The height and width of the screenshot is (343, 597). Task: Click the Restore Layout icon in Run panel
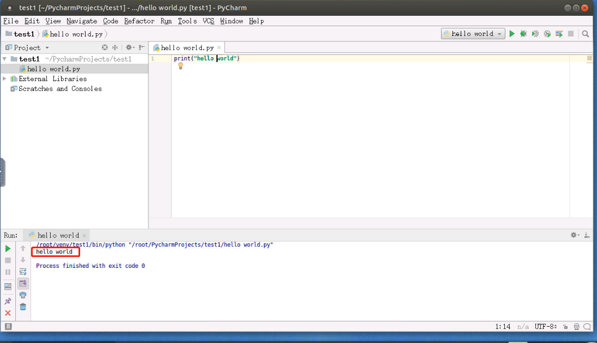(8, 287)
